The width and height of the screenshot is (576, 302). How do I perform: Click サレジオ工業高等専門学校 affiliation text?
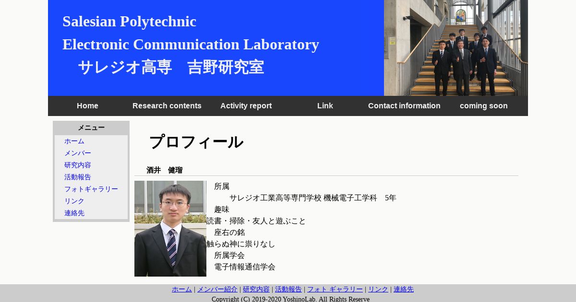pos(313,198)
